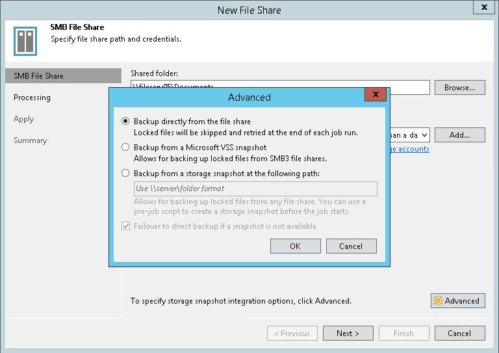Select SMB File Share wizard step

[63, 76]
